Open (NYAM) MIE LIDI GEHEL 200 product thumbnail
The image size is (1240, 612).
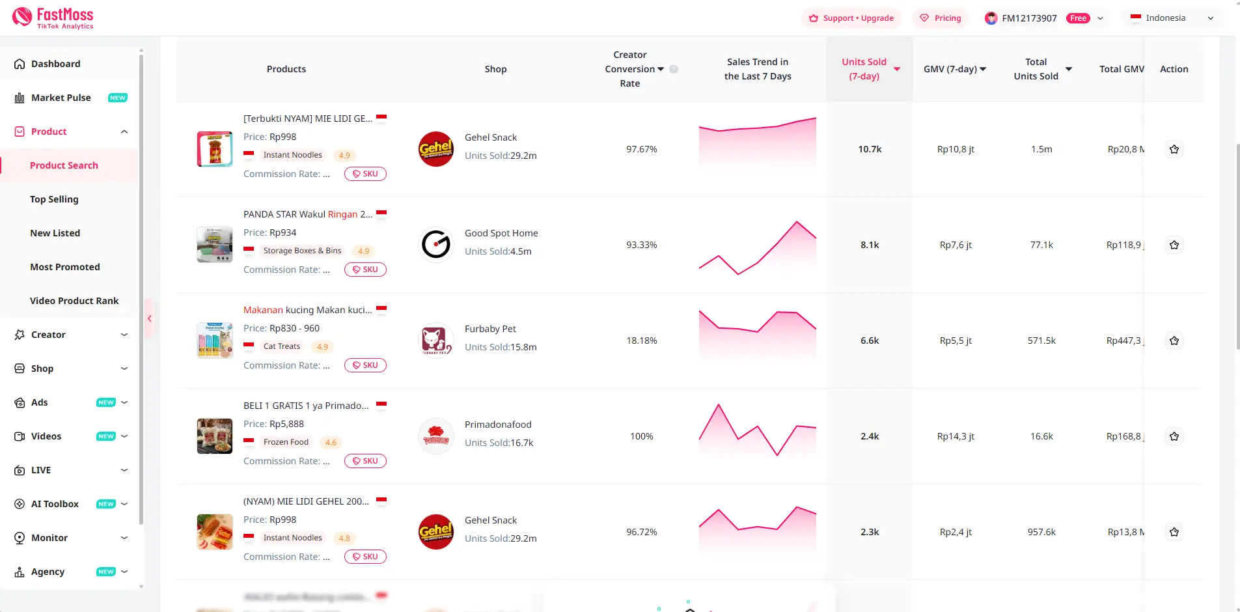point(215,532)
